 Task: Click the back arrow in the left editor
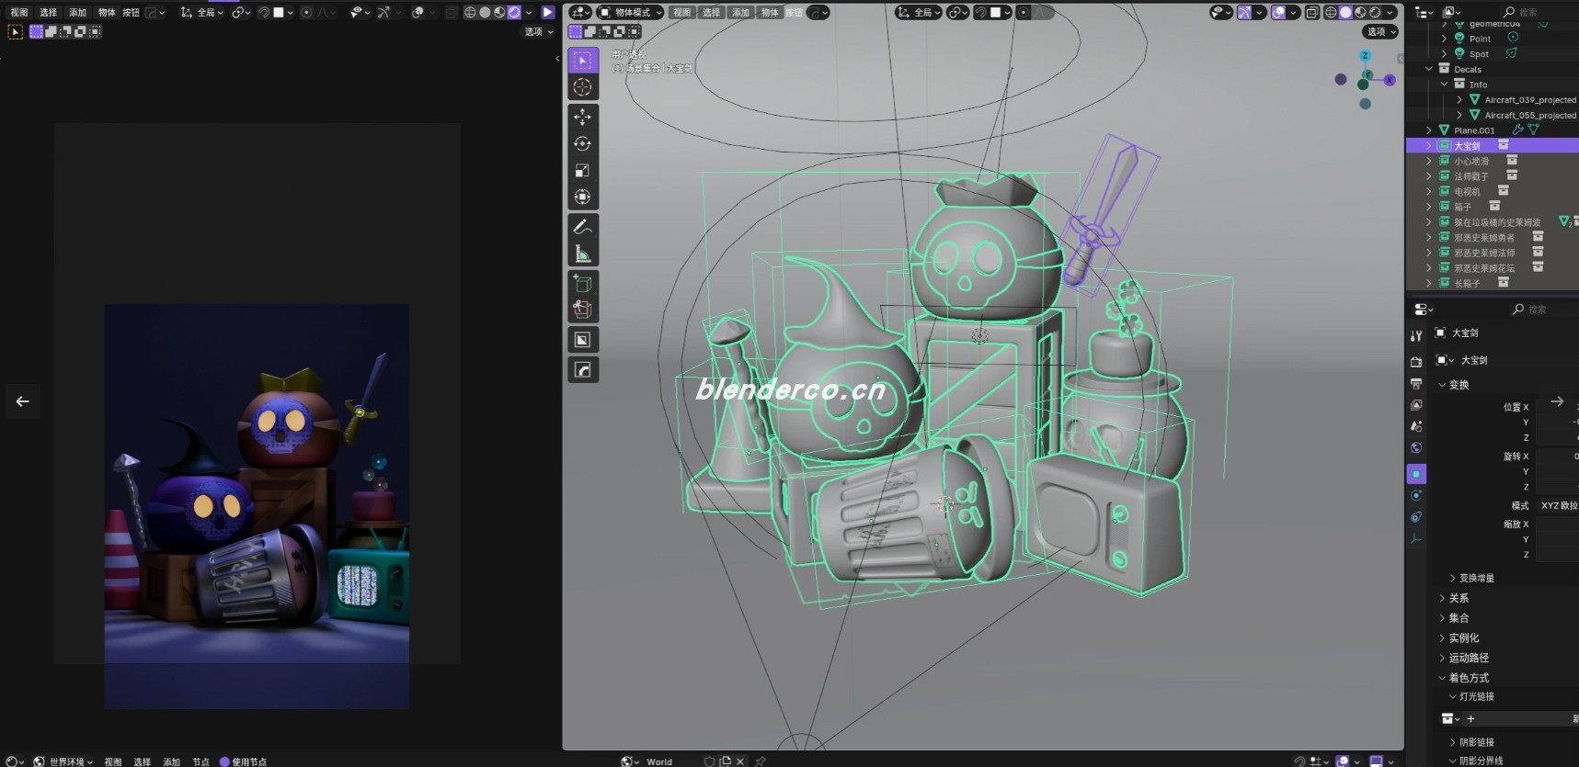point(23,401)
